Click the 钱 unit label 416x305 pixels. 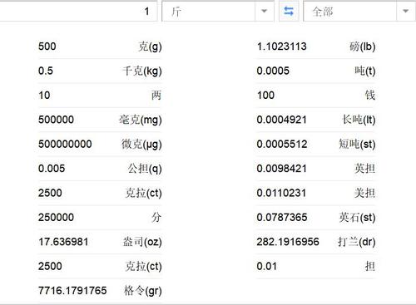pos(370,95)
